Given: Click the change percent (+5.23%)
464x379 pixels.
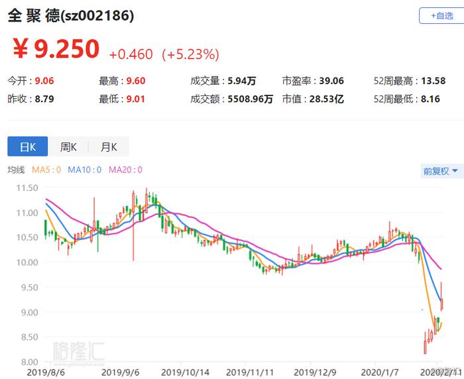Looking at the screenshot, I should click(191, 54).
